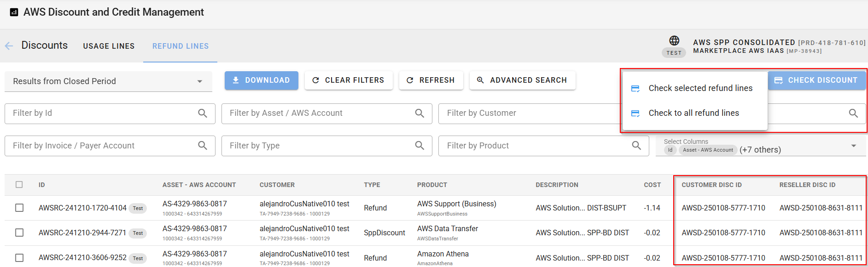Click search icon in Filter by Type field
This screenshot has width=868, height=267.
(419, 146)
